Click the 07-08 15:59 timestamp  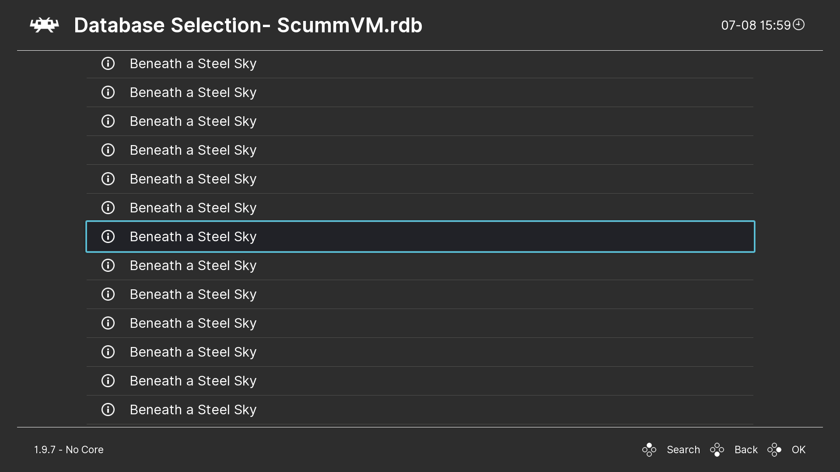pos(756,25)
